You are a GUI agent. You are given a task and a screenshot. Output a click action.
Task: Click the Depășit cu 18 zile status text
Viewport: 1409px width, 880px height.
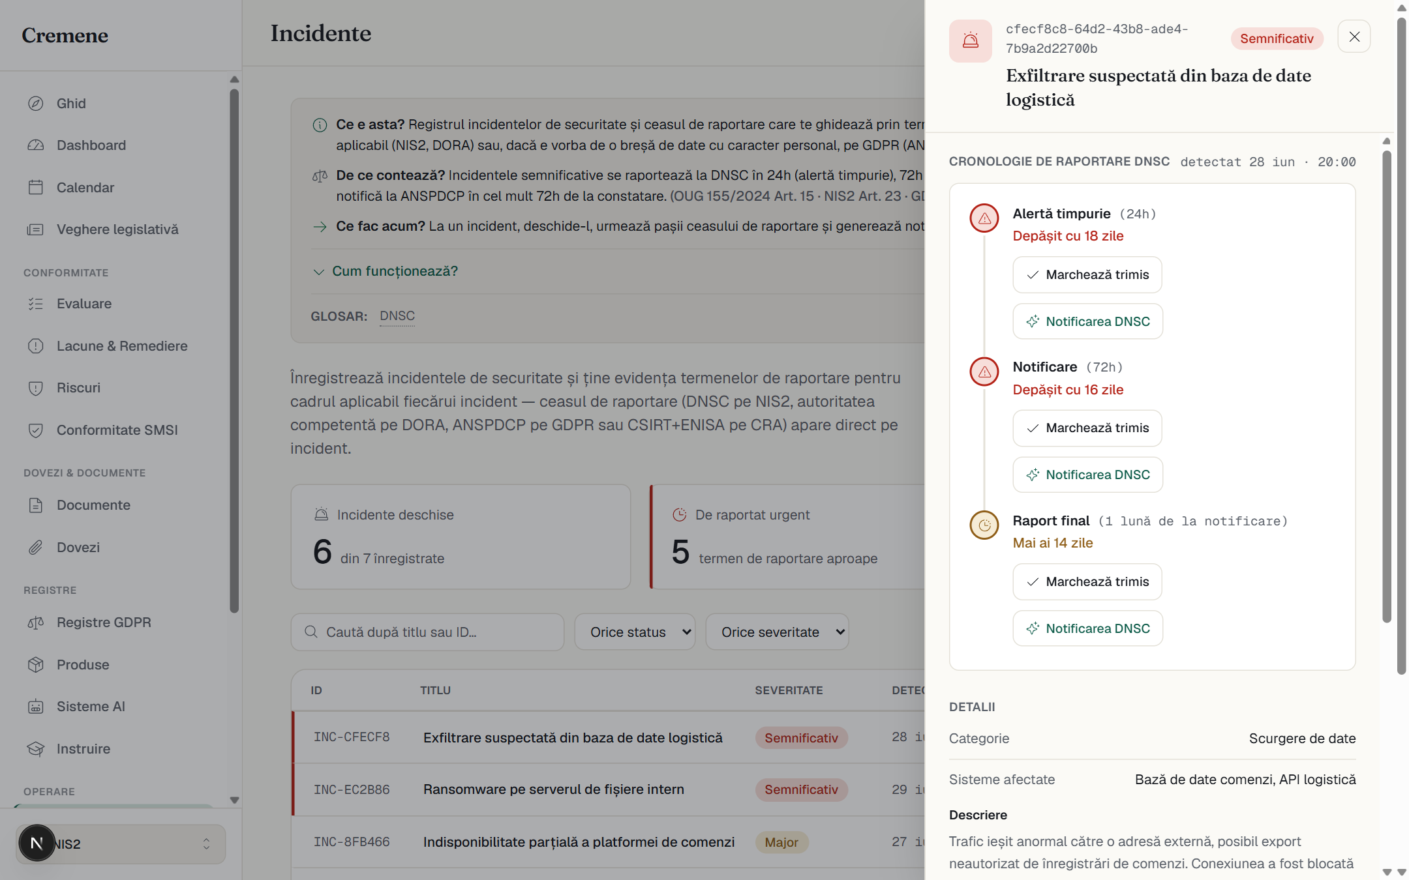[x=1068, y=236]
